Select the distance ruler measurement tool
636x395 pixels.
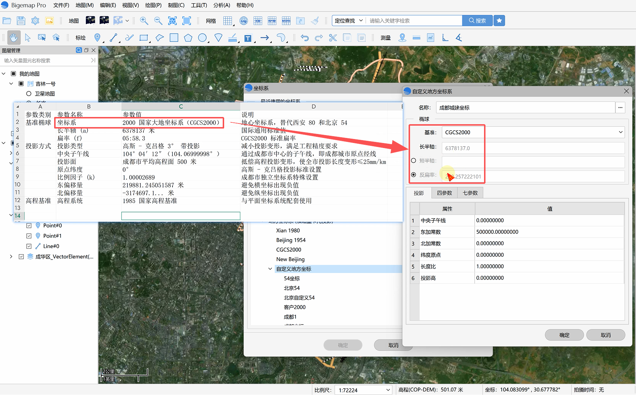(417, 38)
